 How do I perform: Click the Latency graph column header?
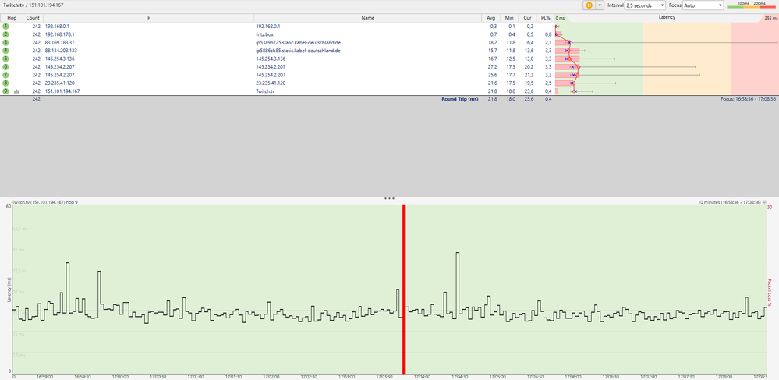666,17
